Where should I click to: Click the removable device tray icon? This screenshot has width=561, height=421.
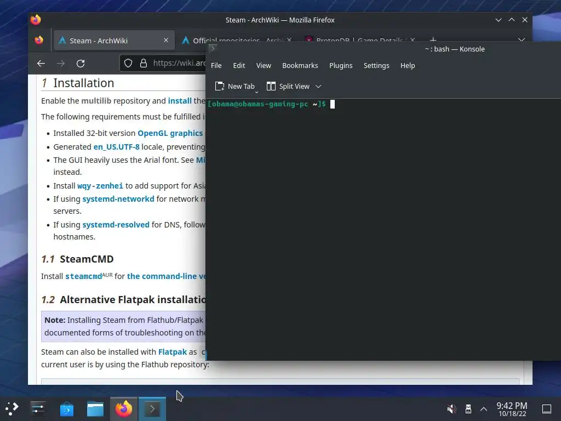tap(468, 408)
